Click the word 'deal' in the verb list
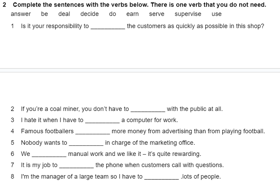The image size is (280, 186). pos(64,14)
